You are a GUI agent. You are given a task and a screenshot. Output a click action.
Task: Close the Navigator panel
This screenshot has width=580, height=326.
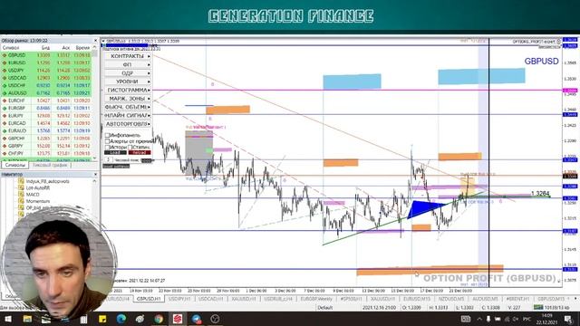point(95,174)
